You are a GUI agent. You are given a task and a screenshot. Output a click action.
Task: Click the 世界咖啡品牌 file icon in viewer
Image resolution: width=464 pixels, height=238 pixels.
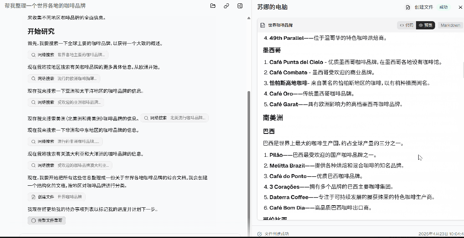tap(263, 25)
